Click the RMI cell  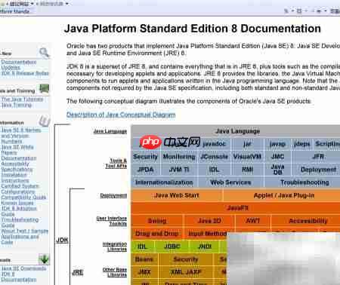[x=247, y=170]
